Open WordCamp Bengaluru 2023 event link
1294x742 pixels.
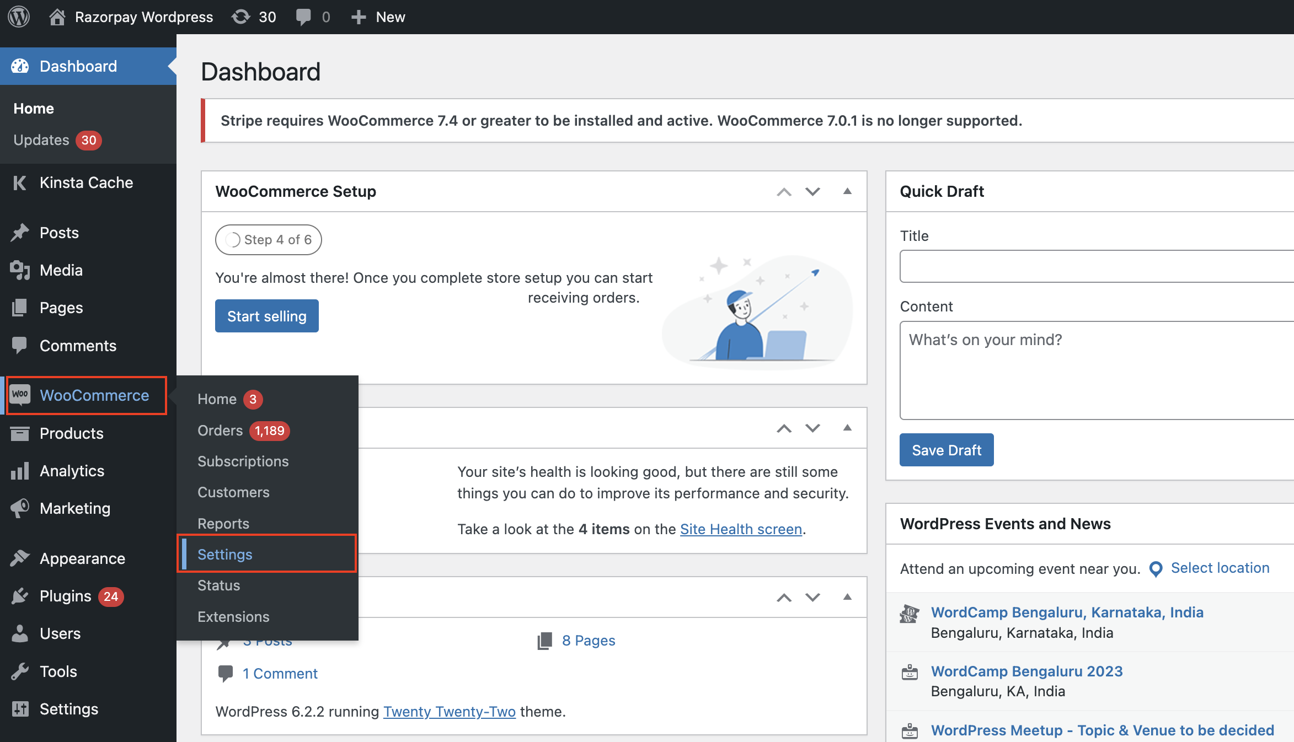(1027, 671)
